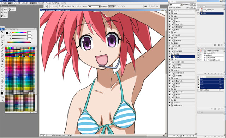226x138 pixels.
Task: Select the Horizontal Type (T) tool
Action: coord(2,72)
